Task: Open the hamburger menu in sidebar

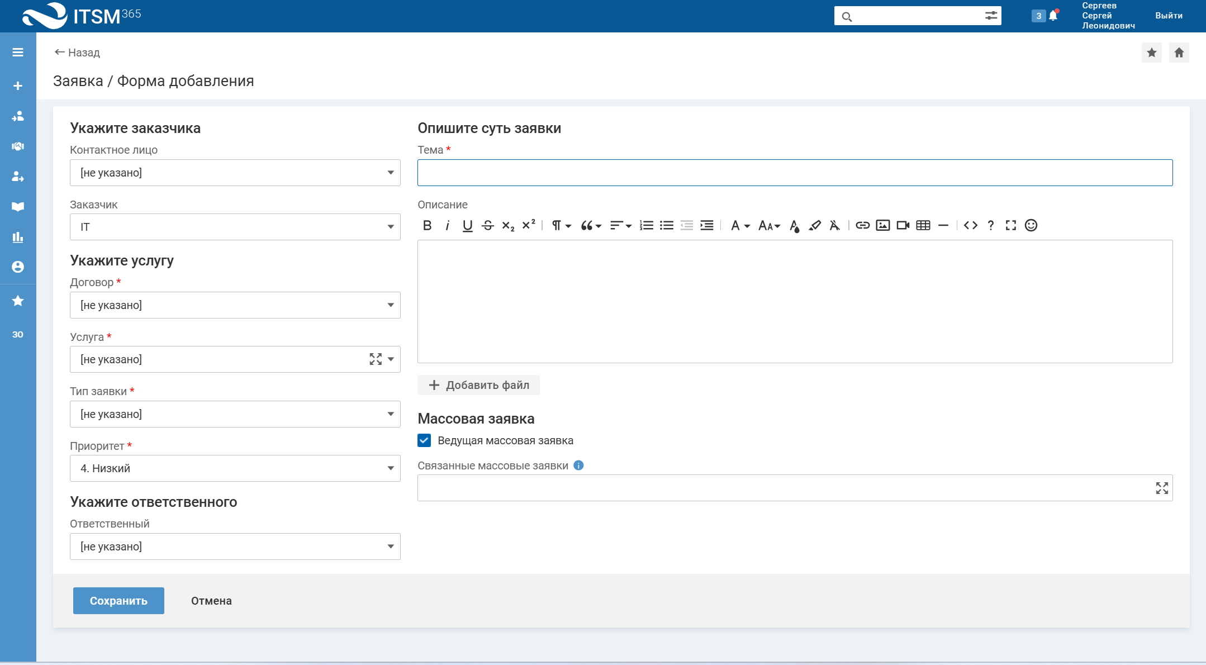Action: click(18, 53)
